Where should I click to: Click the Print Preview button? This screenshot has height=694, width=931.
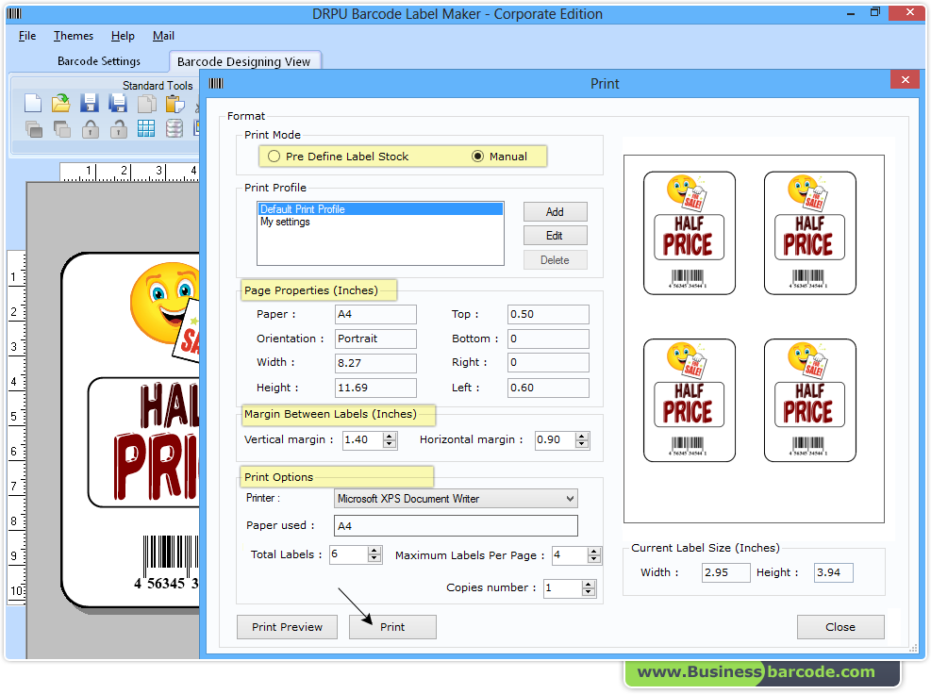[x=287, y=626]
